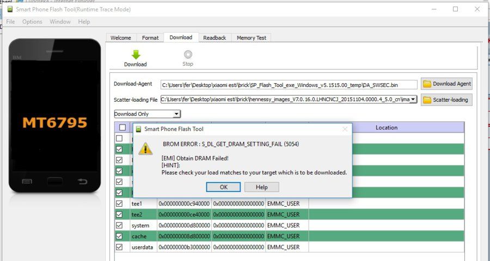Select the Download tab
490x261 pixels.
pyautogui.click(x=181, y=37)
